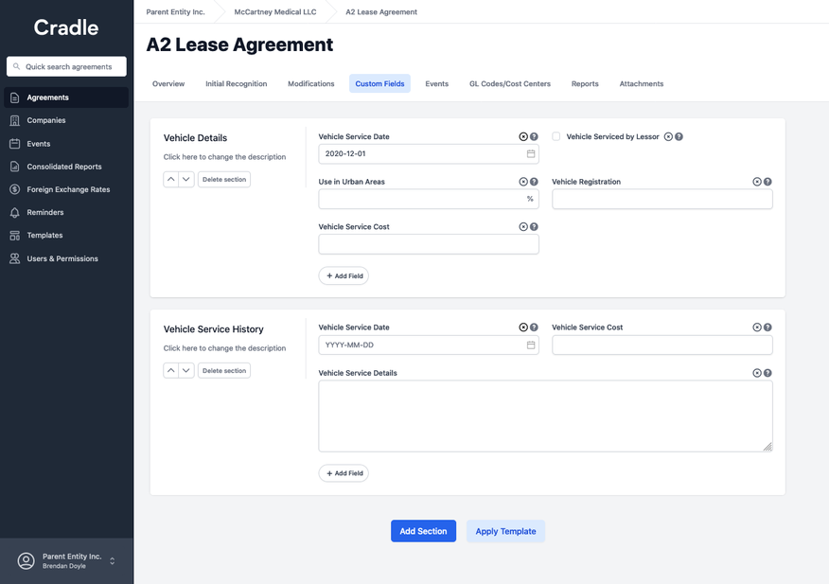Open the GL Codes/Cost Centers tab

pyautogui.click(x=509, y=84)
